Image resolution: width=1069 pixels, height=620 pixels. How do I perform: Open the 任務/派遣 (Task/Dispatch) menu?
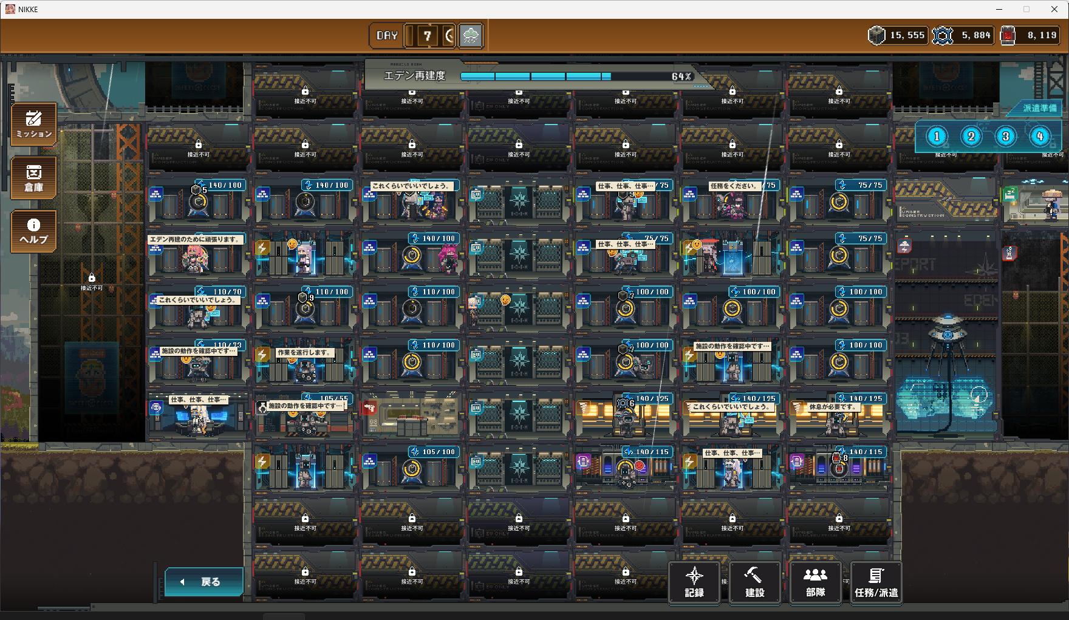[x=876, y=583]
